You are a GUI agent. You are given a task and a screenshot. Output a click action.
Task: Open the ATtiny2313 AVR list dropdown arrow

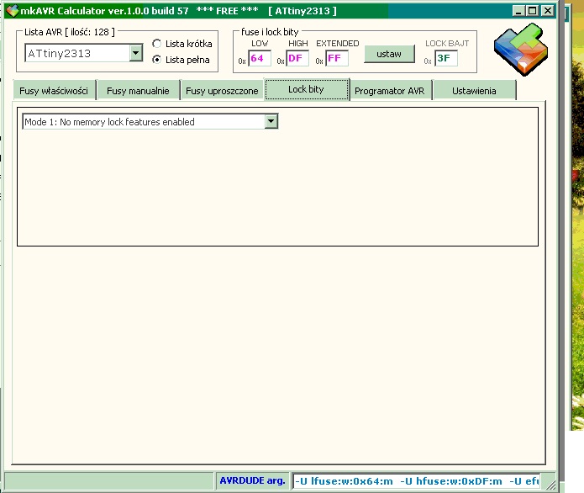[x=136, y=53]
